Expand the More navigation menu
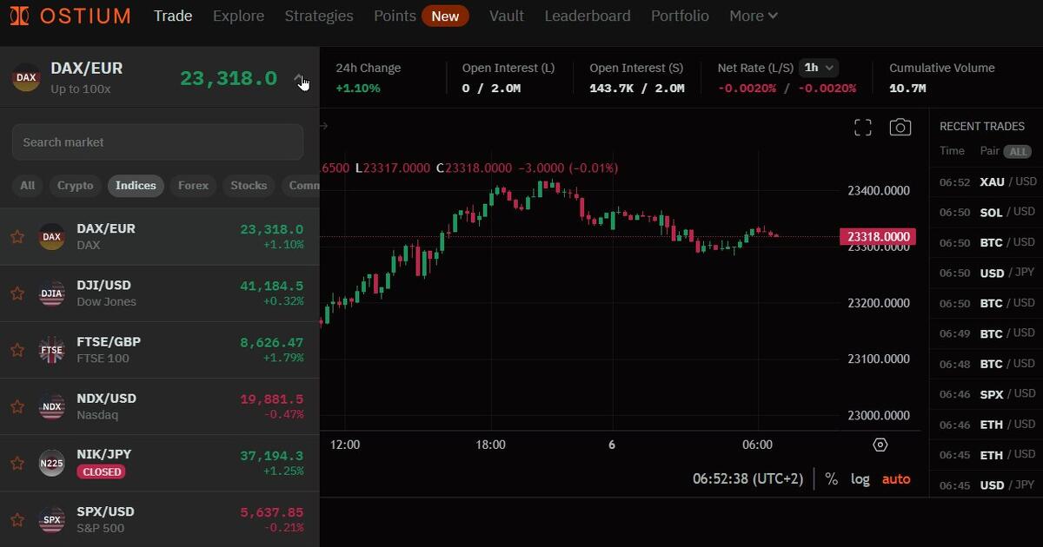The image size is (1043, 547). pyautogui.click(x=753, y=16)
